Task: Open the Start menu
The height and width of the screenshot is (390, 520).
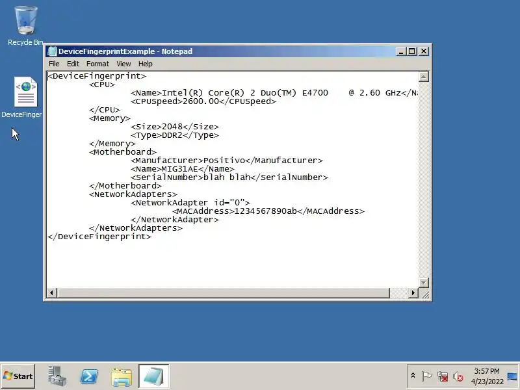Action: coord(18,376)
